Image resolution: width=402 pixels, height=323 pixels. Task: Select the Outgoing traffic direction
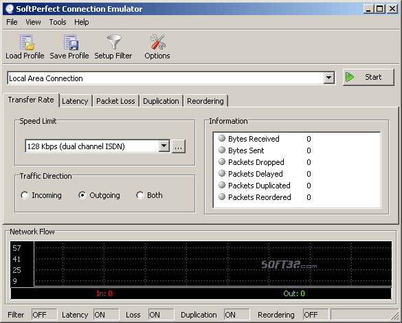[x=82, y=195]
